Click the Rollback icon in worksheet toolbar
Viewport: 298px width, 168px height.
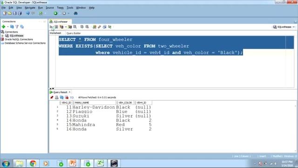87,27
